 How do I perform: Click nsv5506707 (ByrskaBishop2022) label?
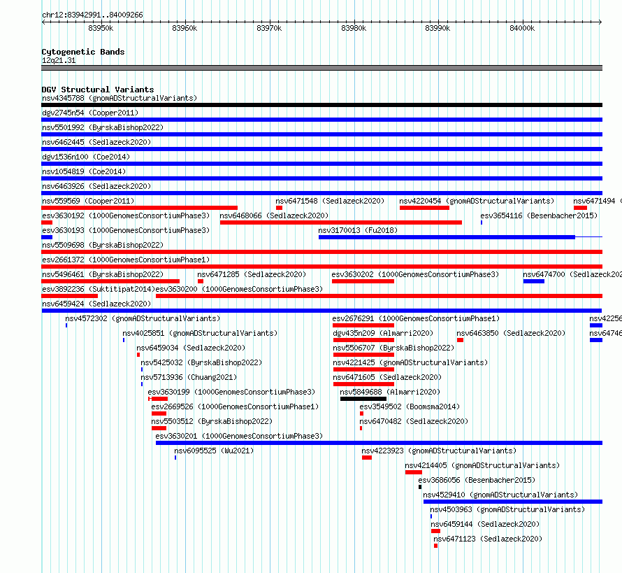[x=393, y=348]
